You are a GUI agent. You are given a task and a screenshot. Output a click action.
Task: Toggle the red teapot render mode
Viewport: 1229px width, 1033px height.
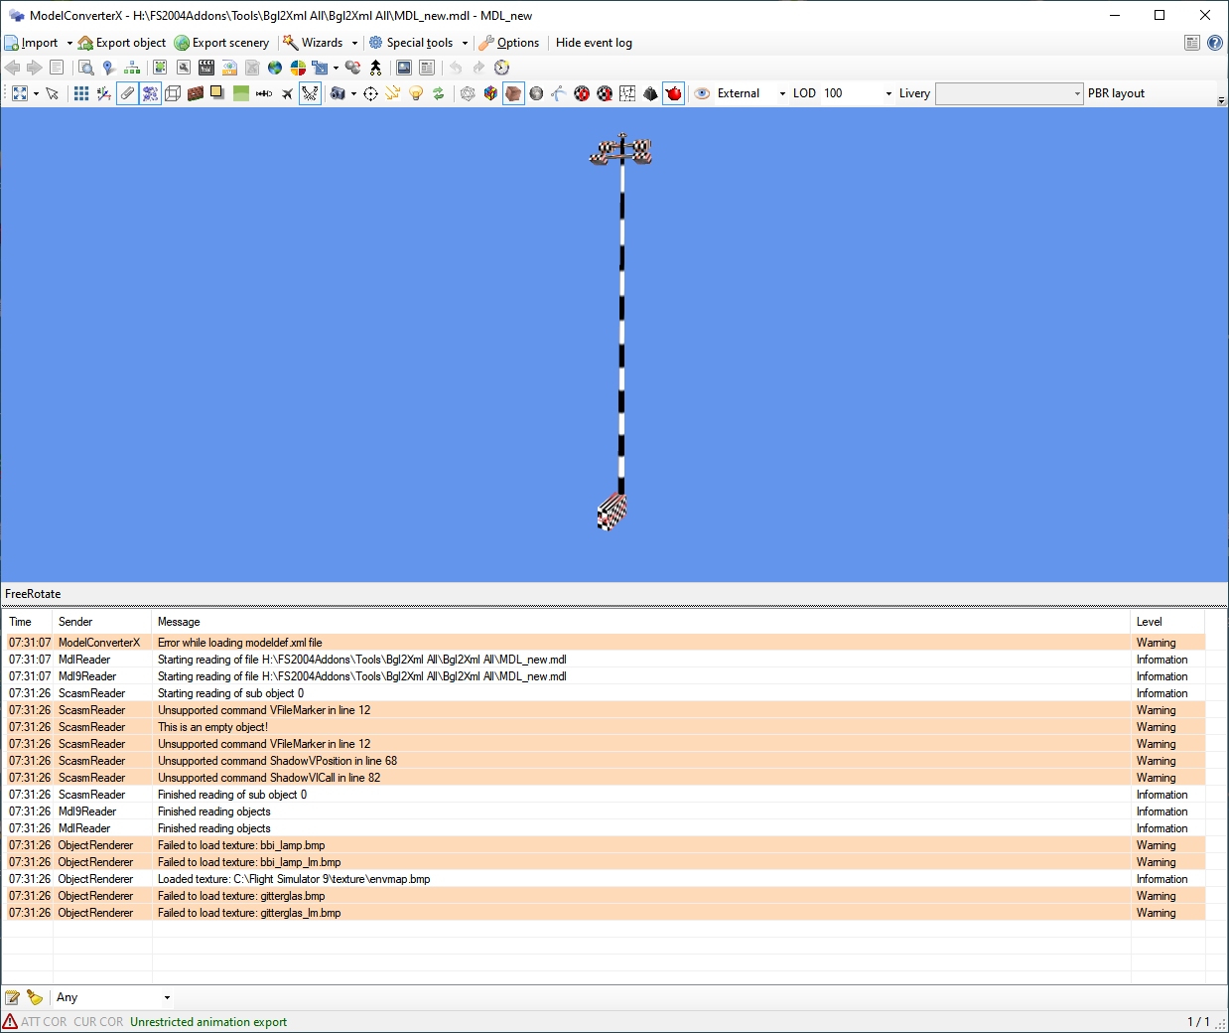tap(674, 93)
